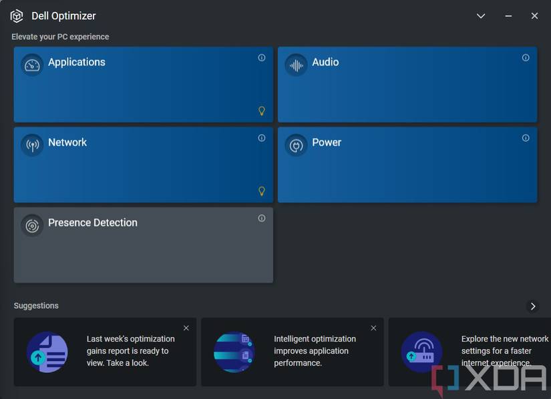Open the Presence Detection label
The image size is (551, 399).
[93, 222]
